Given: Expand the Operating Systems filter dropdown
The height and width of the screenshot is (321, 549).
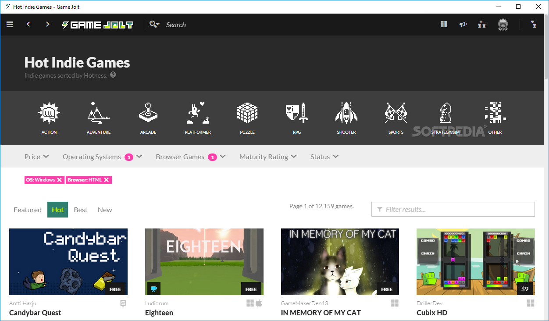Looking at the screenshot, I should [102, 157].
